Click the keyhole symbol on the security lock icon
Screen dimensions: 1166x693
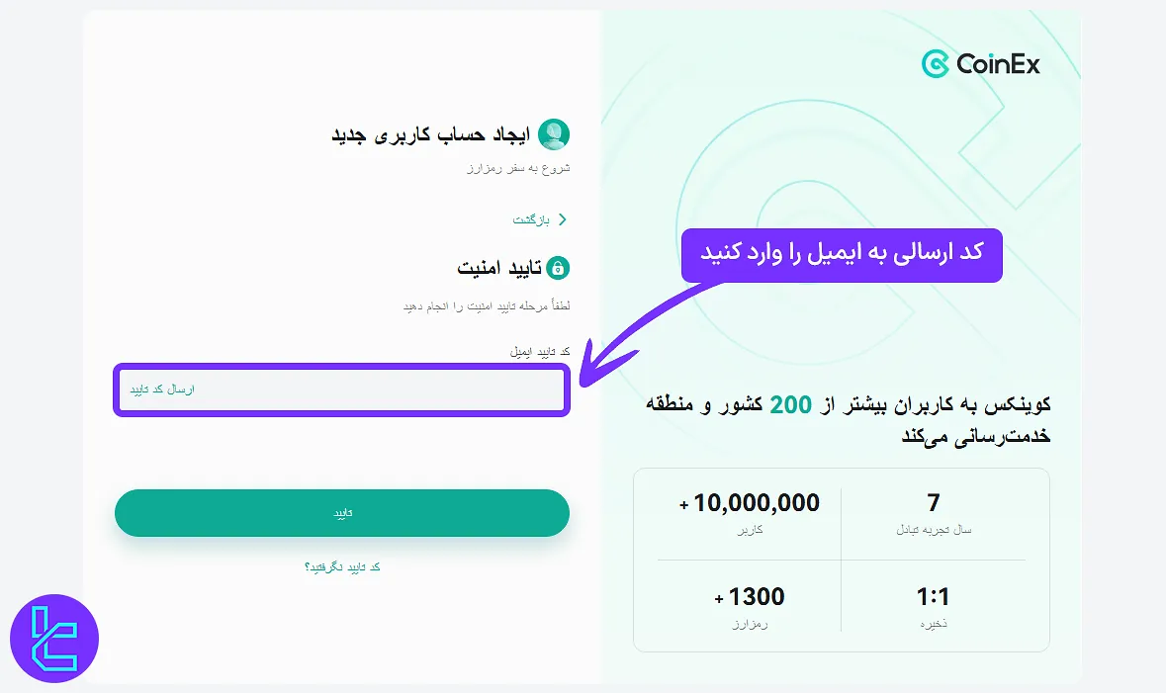click(556, 268)
